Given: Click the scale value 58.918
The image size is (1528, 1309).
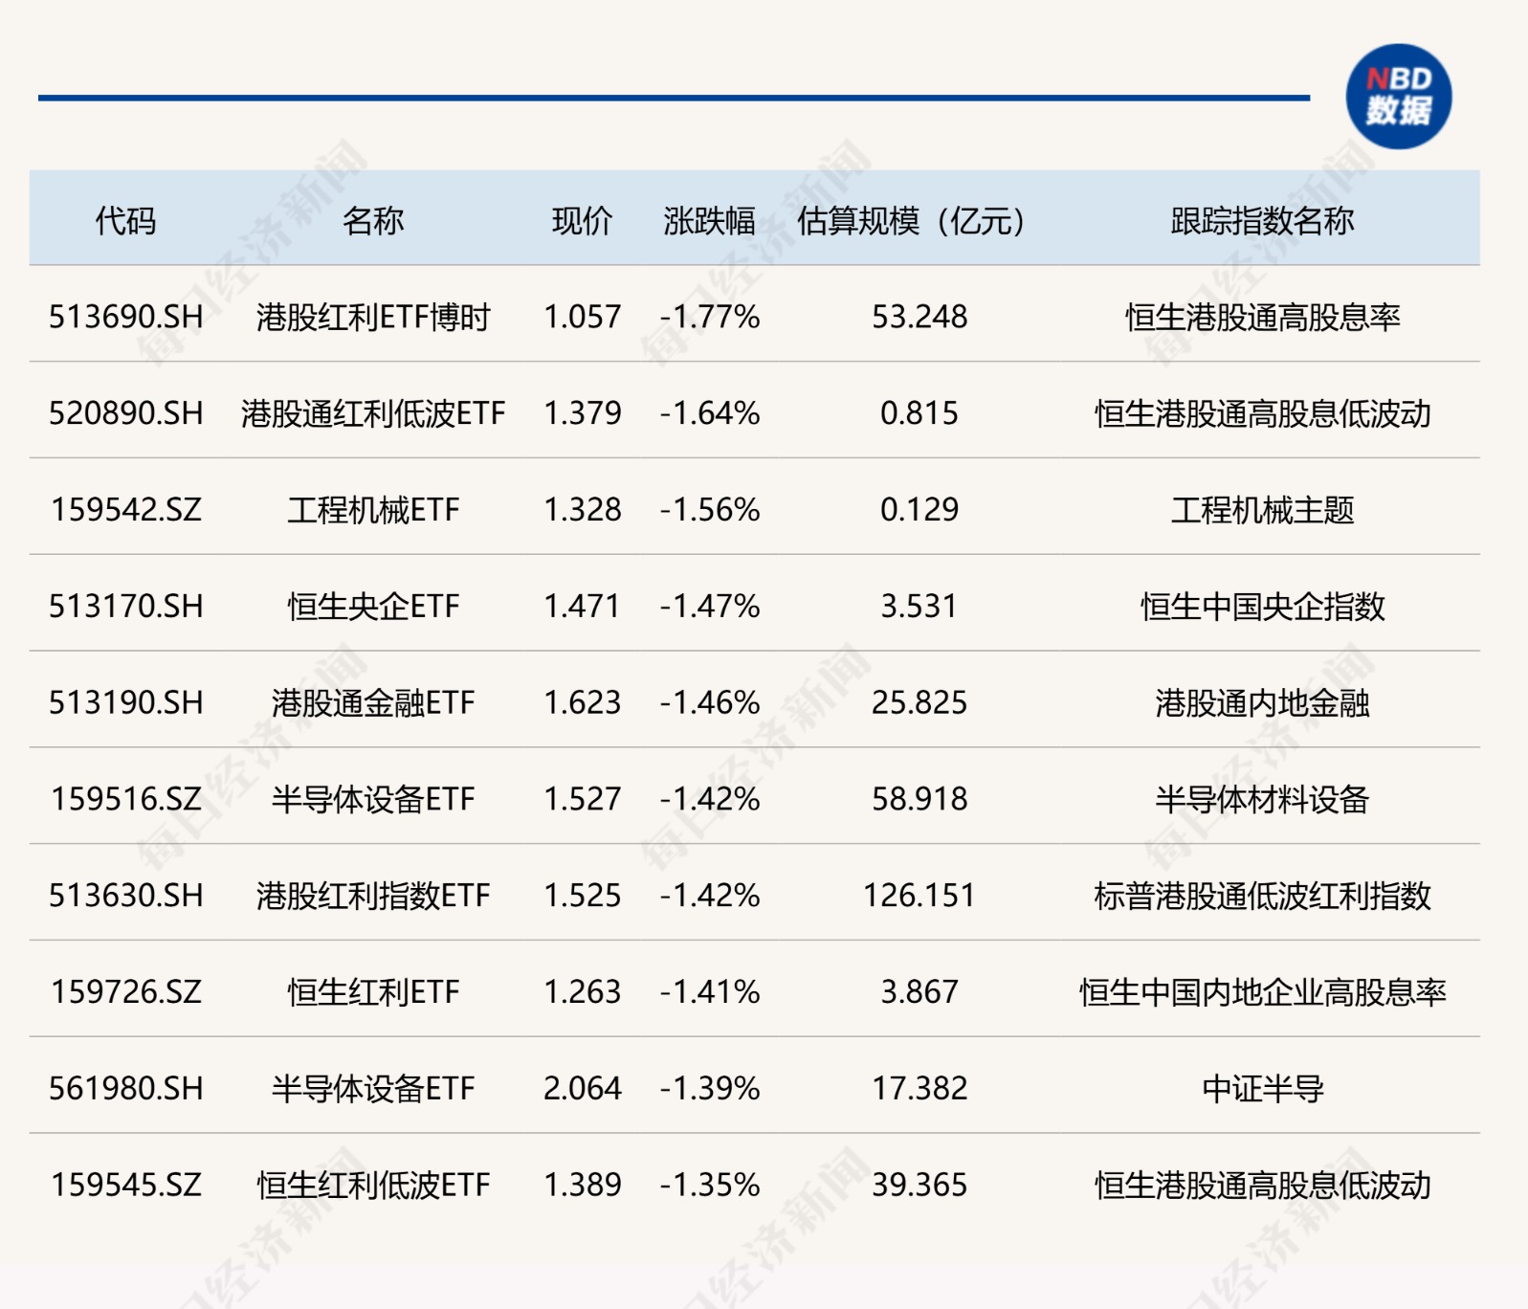Looking at the screenshot, I should pos(919,800).
